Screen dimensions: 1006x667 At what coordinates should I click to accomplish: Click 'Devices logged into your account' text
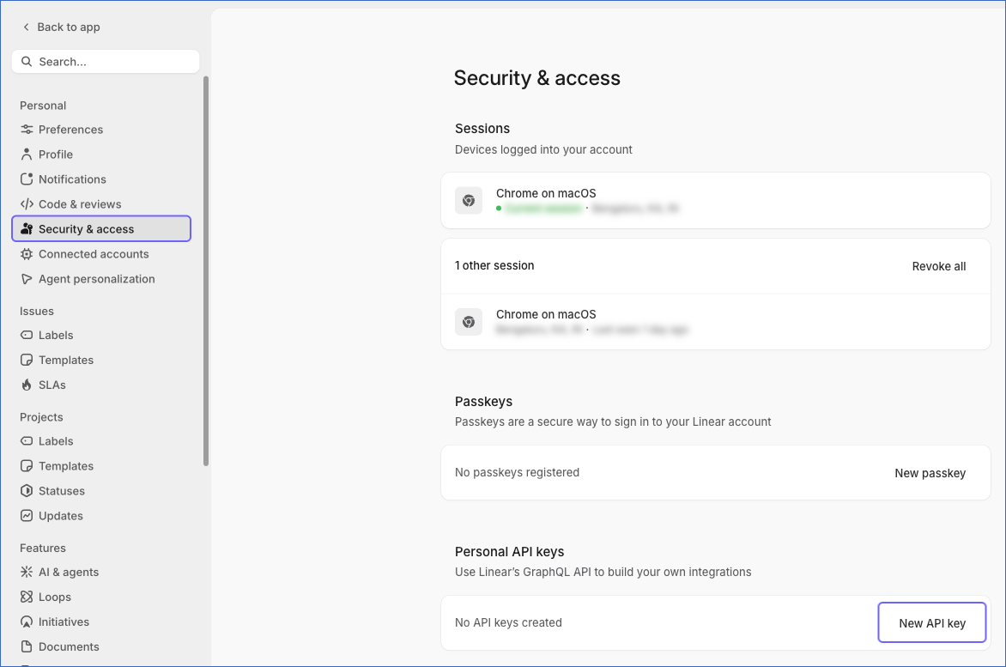pyautogui.click(x=543, y=149)
